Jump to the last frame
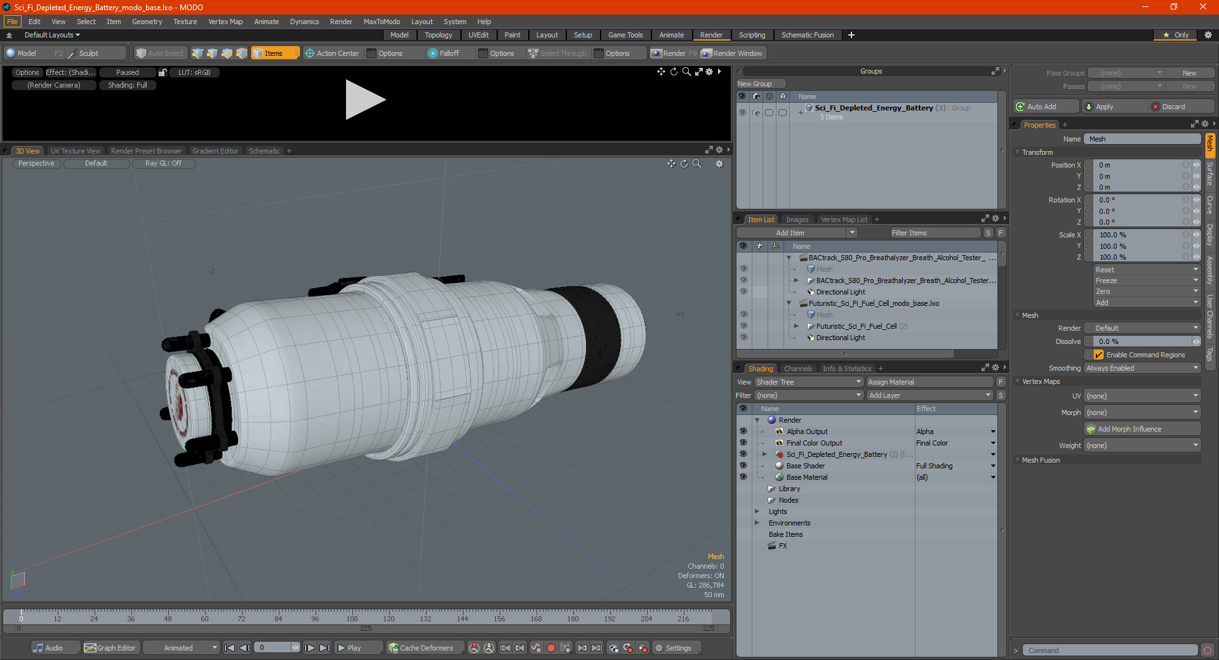Screen dimensions: 1219x660 (x=324, y=648)
